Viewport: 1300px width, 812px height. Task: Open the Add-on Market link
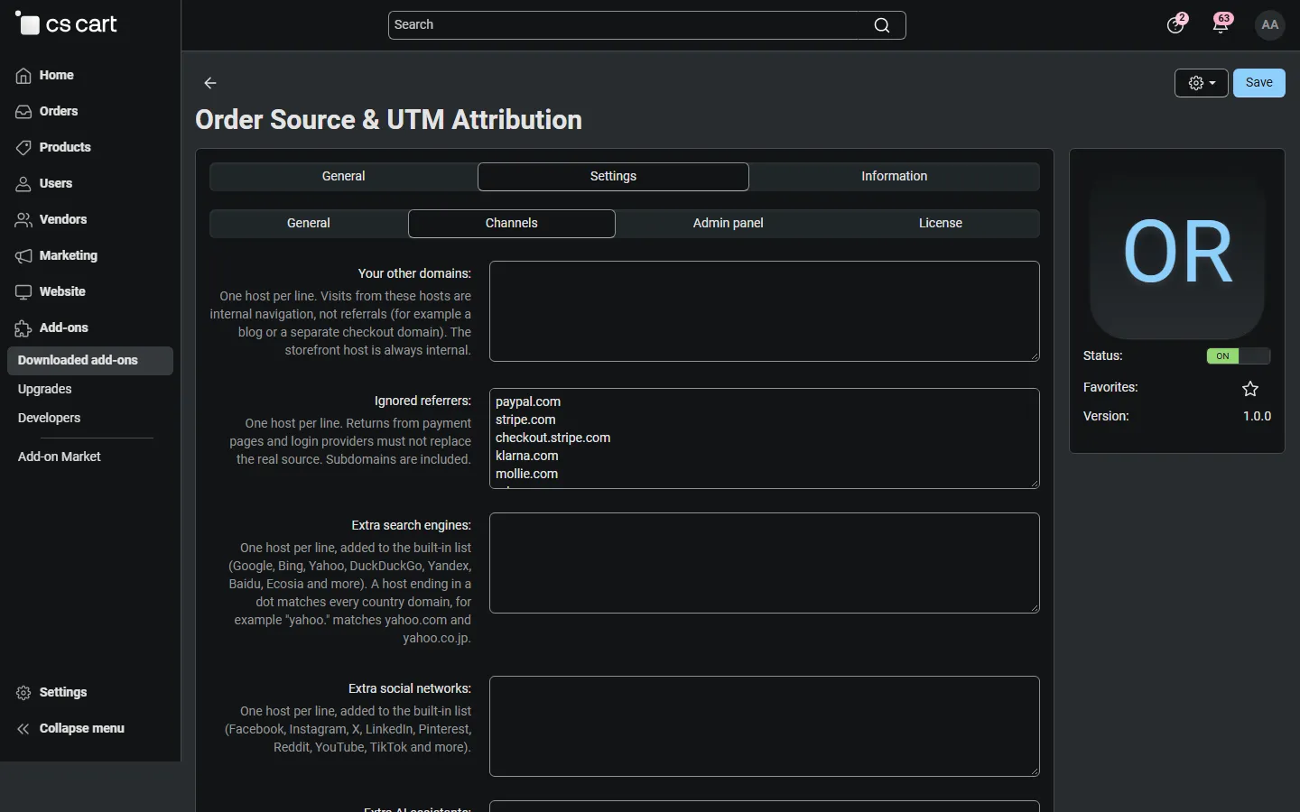(60, 457)
